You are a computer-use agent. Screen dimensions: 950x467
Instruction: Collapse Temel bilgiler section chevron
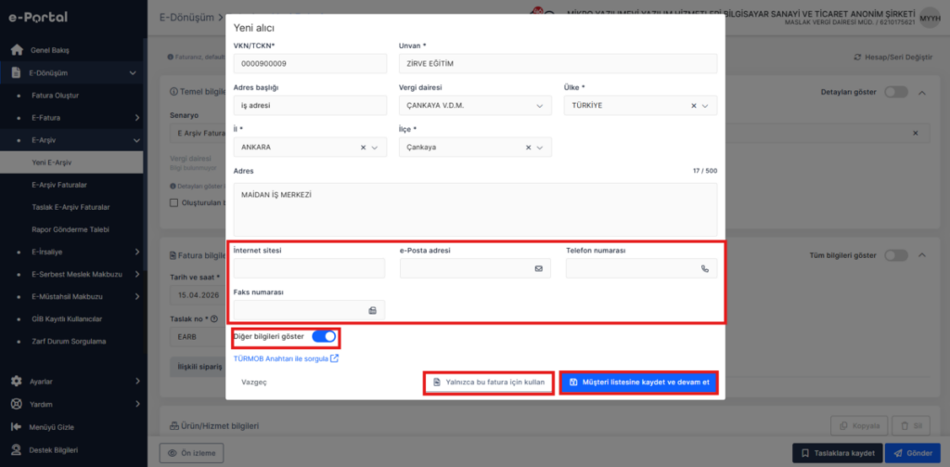[x=922, y=92]
